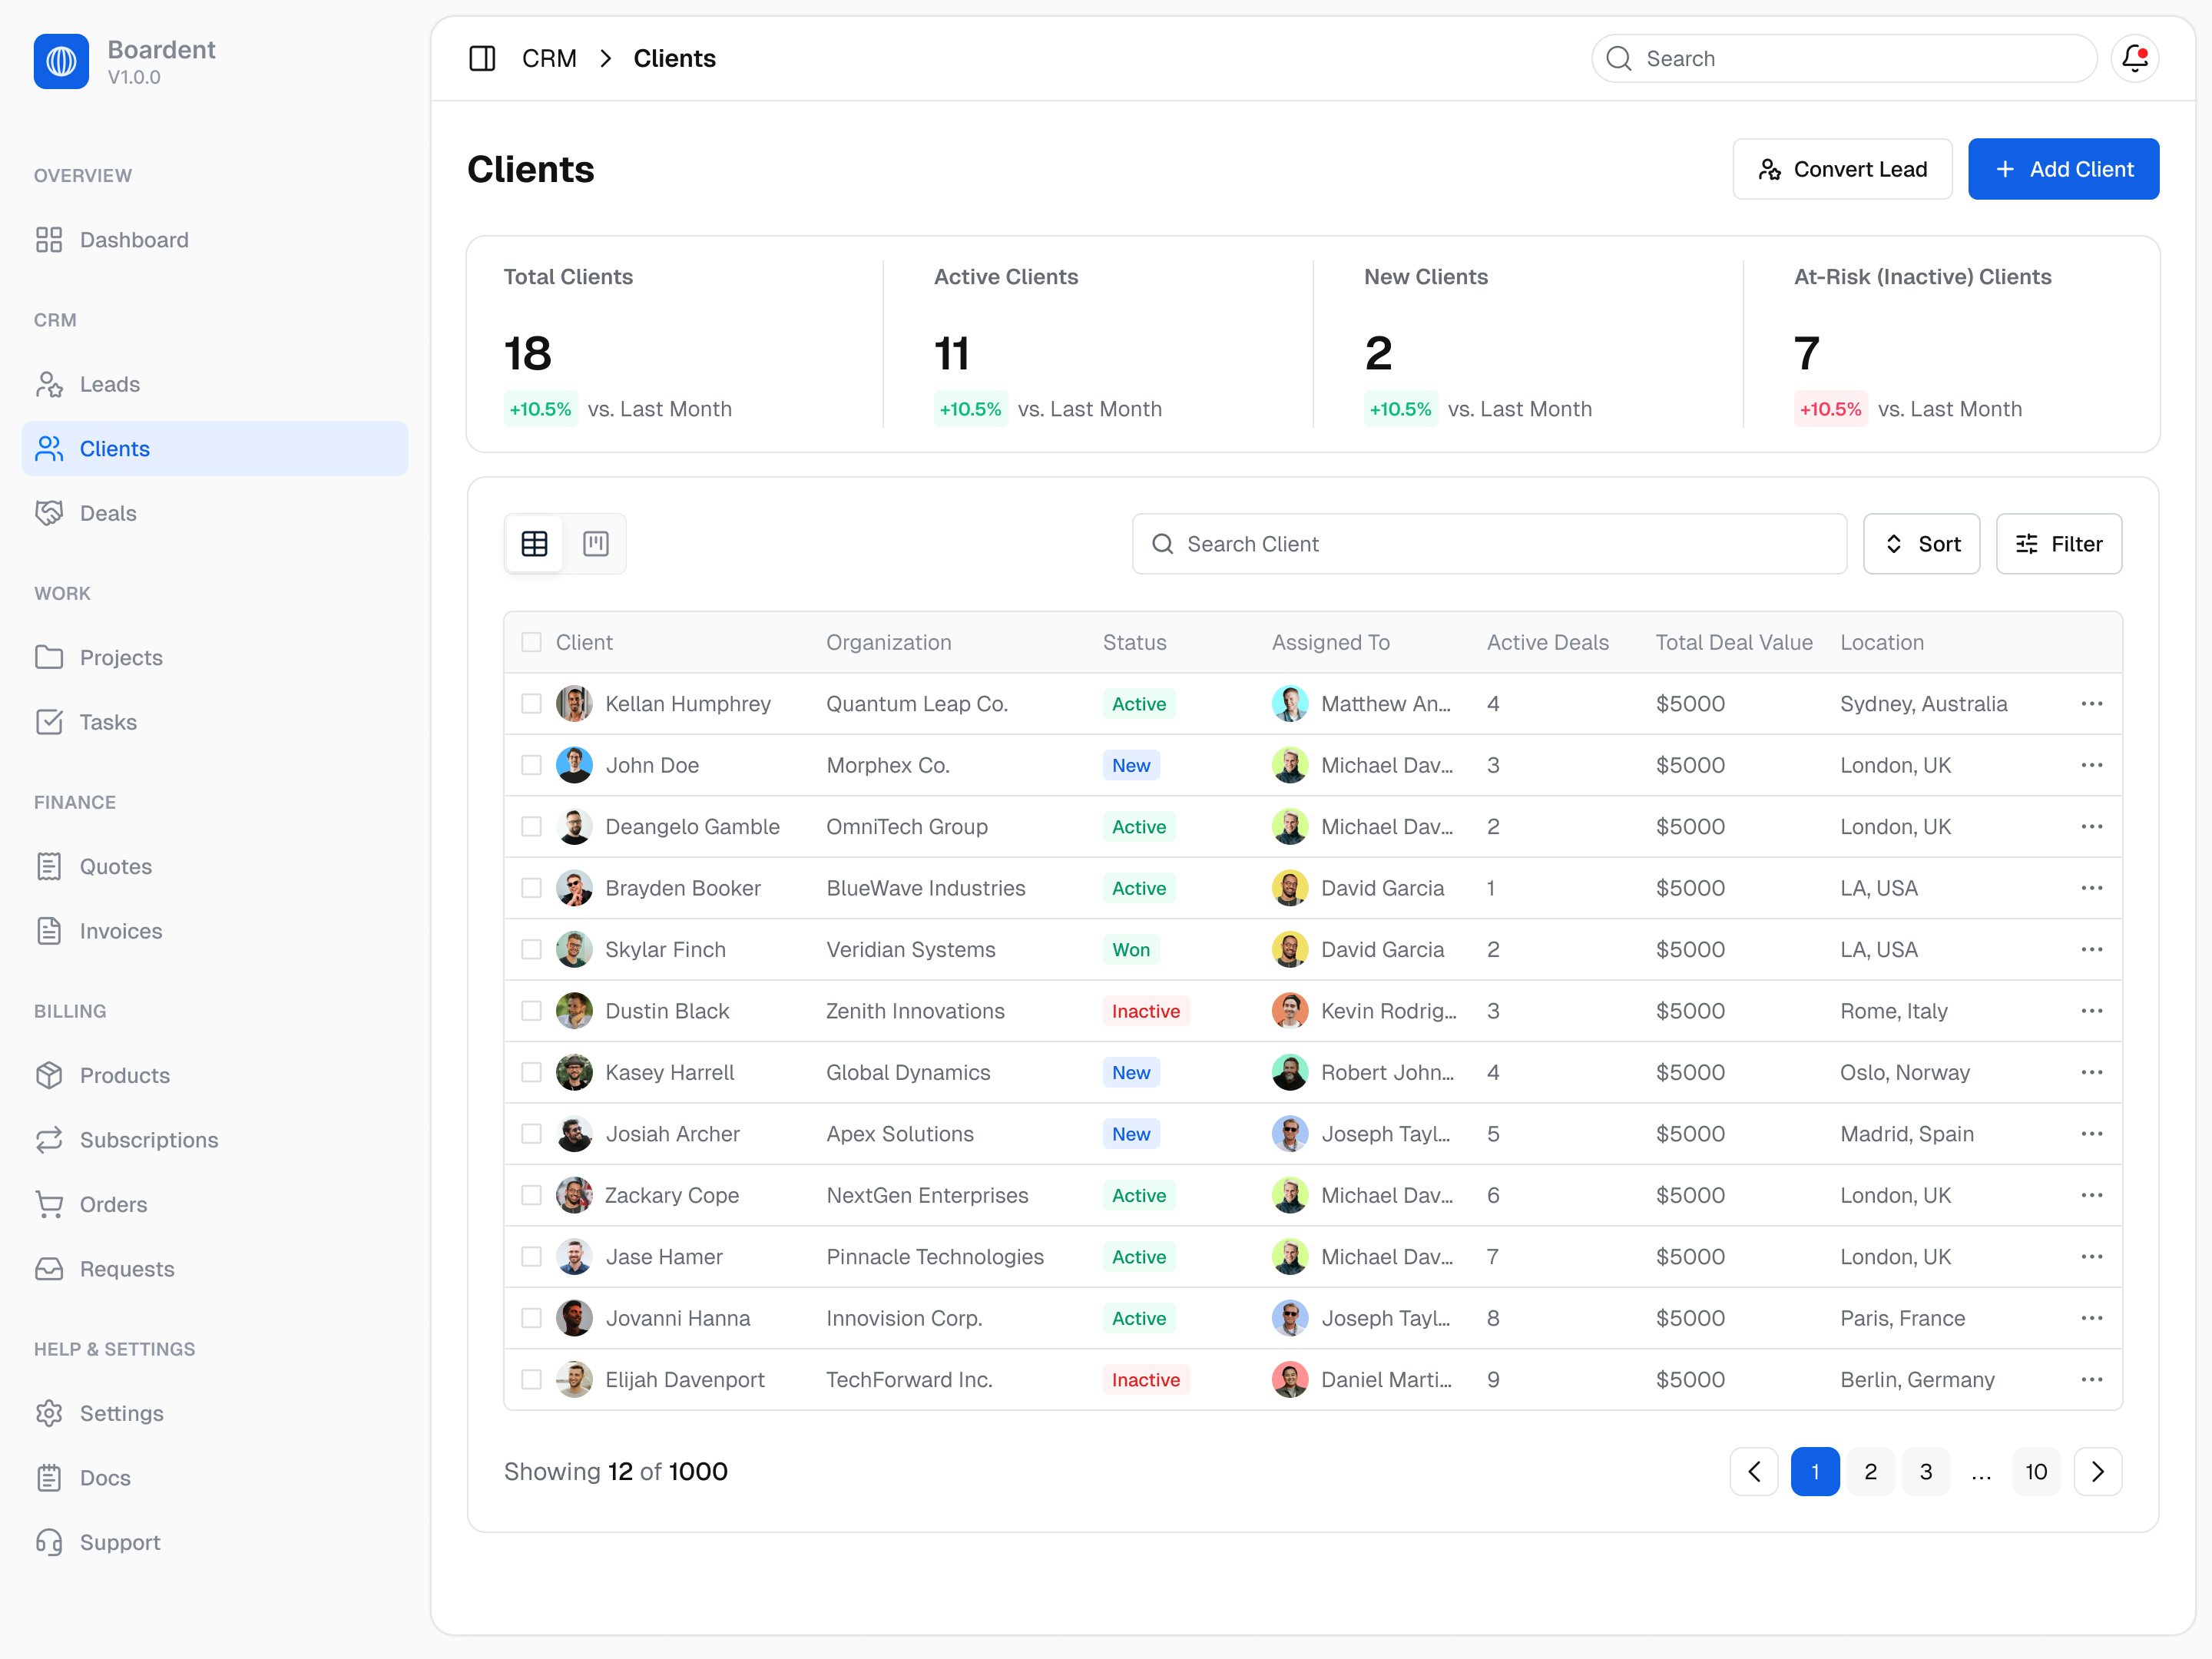
Task: Check the Dustin Black row checkbox
Action: [x=531, y=1011]
